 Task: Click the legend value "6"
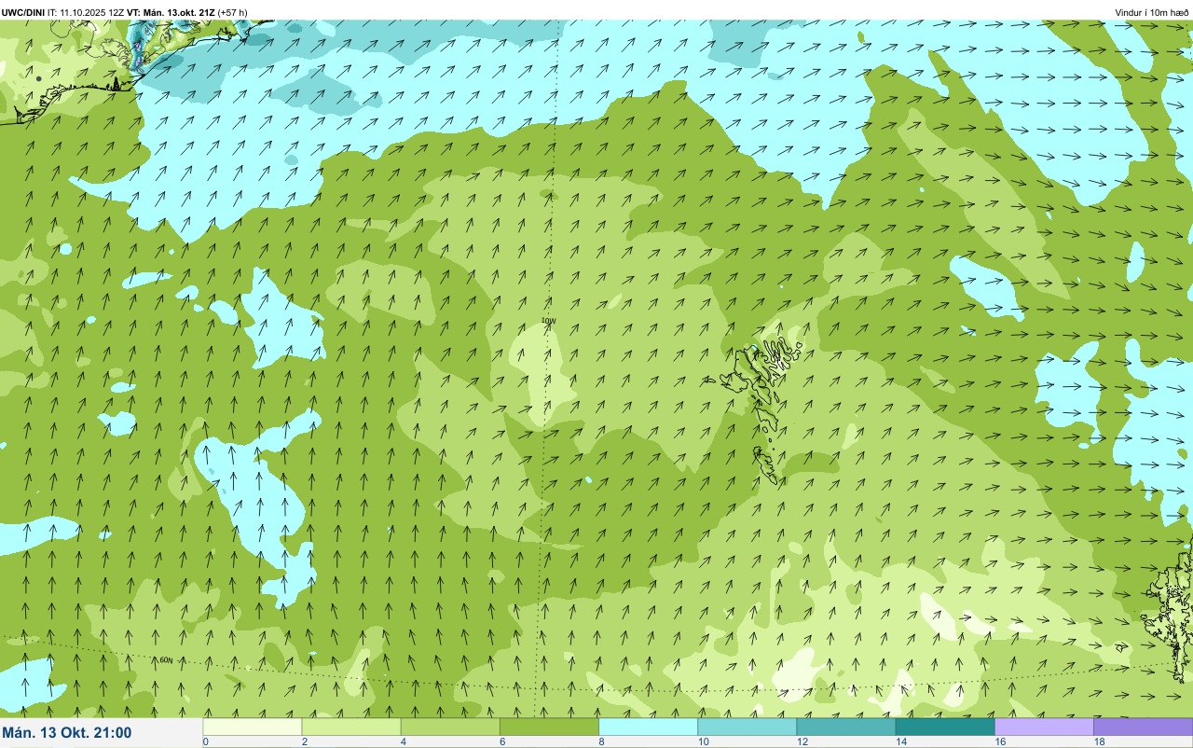pyautogui.click(x=501, y=741)
